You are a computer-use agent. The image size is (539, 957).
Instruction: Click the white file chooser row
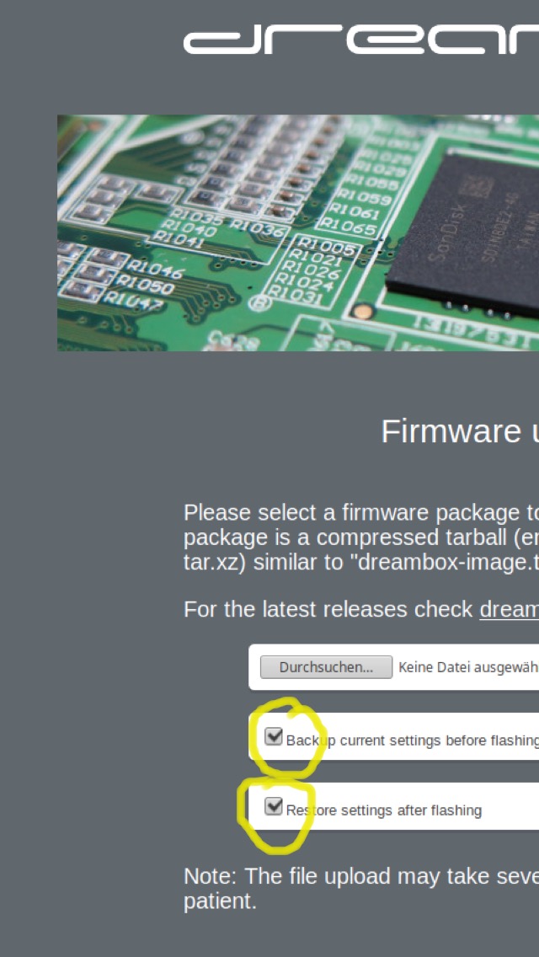[x=393, y=667]
